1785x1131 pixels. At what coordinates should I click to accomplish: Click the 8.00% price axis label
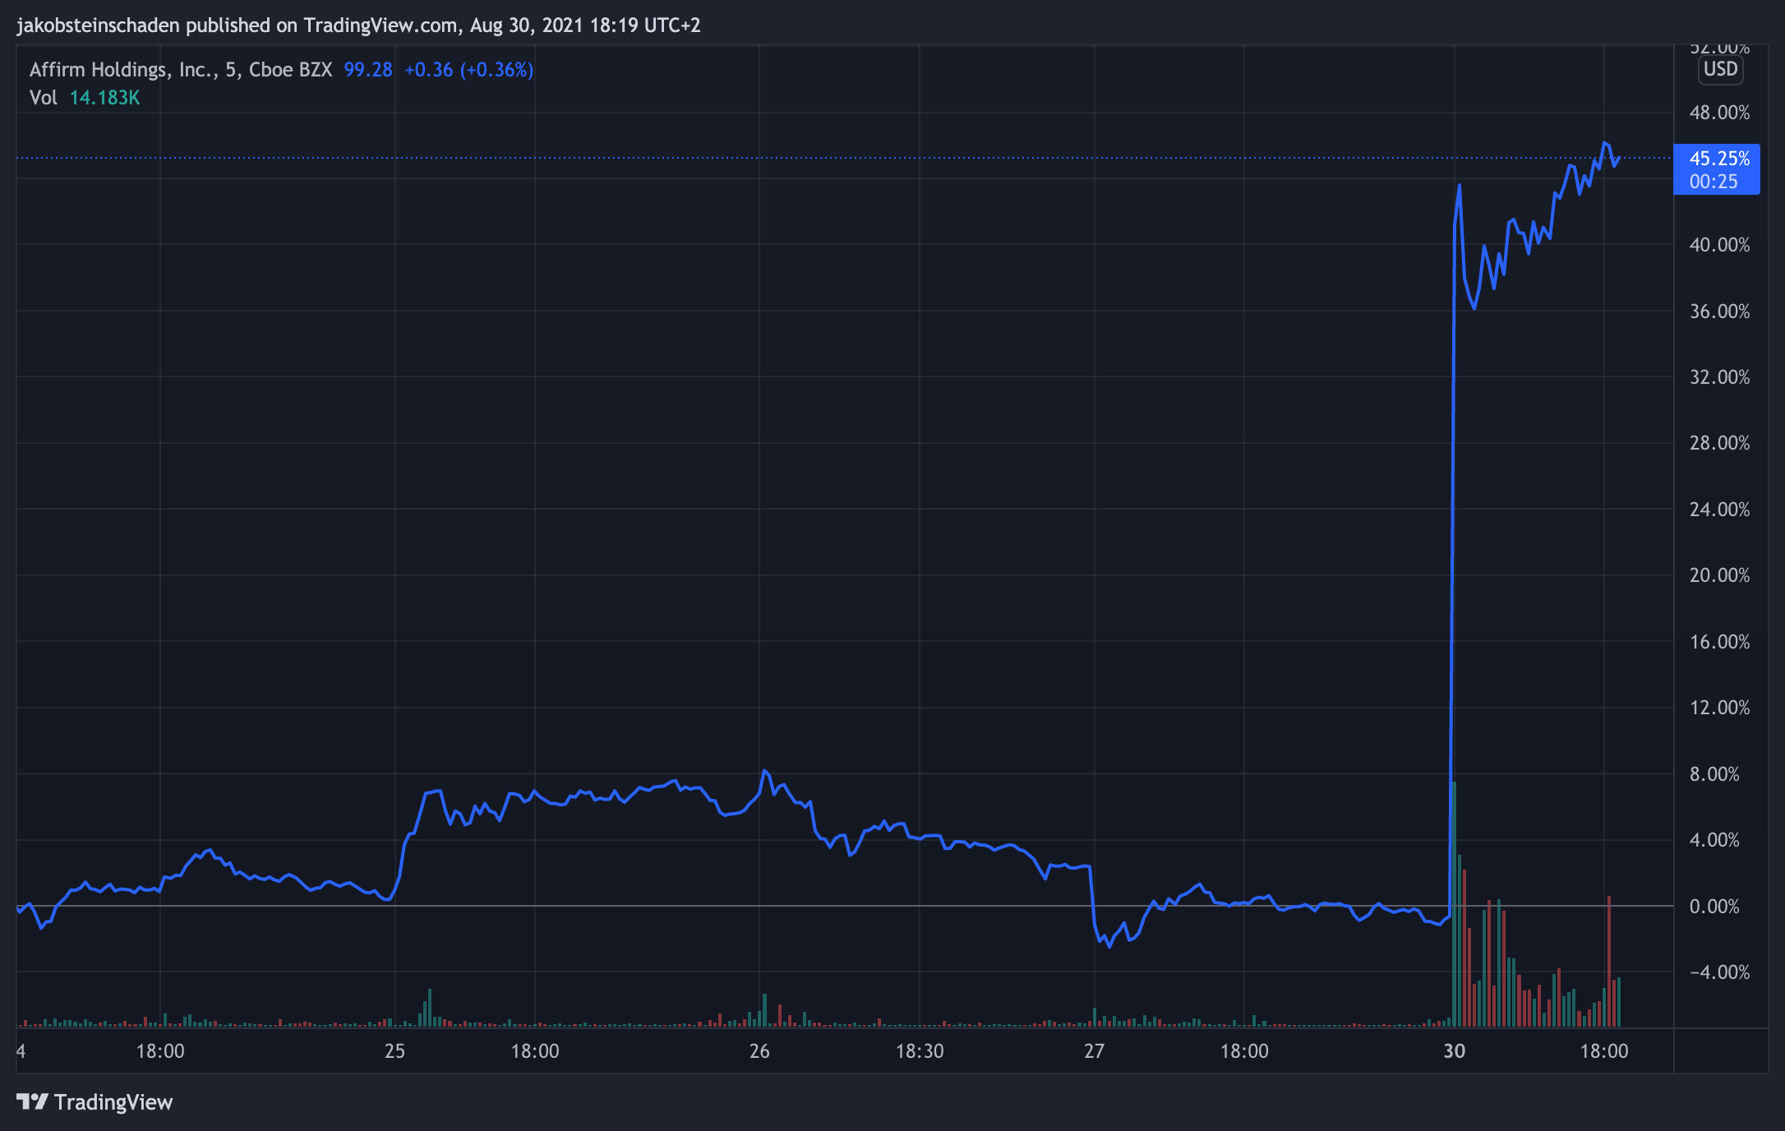[1714, 774]
